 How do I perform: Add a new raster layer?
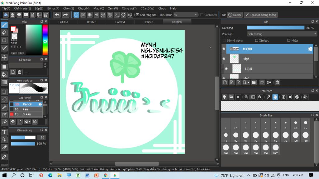click(225, 82)
